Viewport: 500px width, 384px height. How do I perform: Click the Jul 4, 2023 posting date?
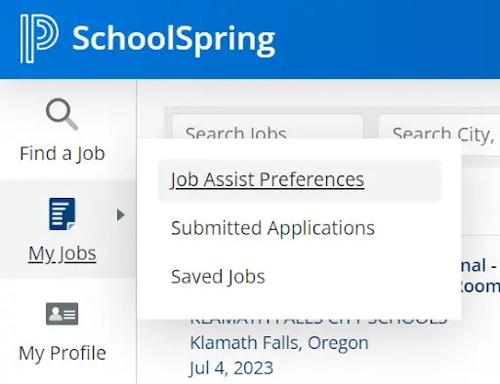click(x=231, y=368)
